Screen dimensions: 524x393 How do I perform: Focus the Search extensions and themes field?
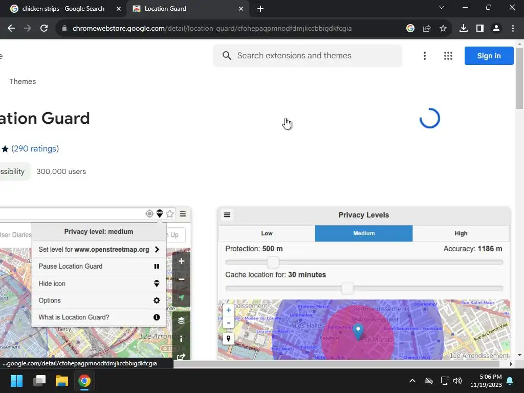[308, 55]
